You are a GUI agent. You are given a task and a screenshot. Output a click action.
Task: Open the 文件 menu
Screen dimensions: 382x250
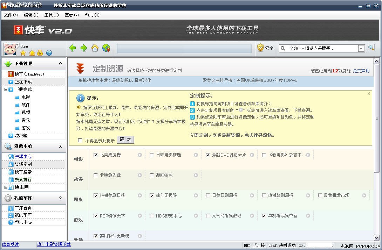11,15
